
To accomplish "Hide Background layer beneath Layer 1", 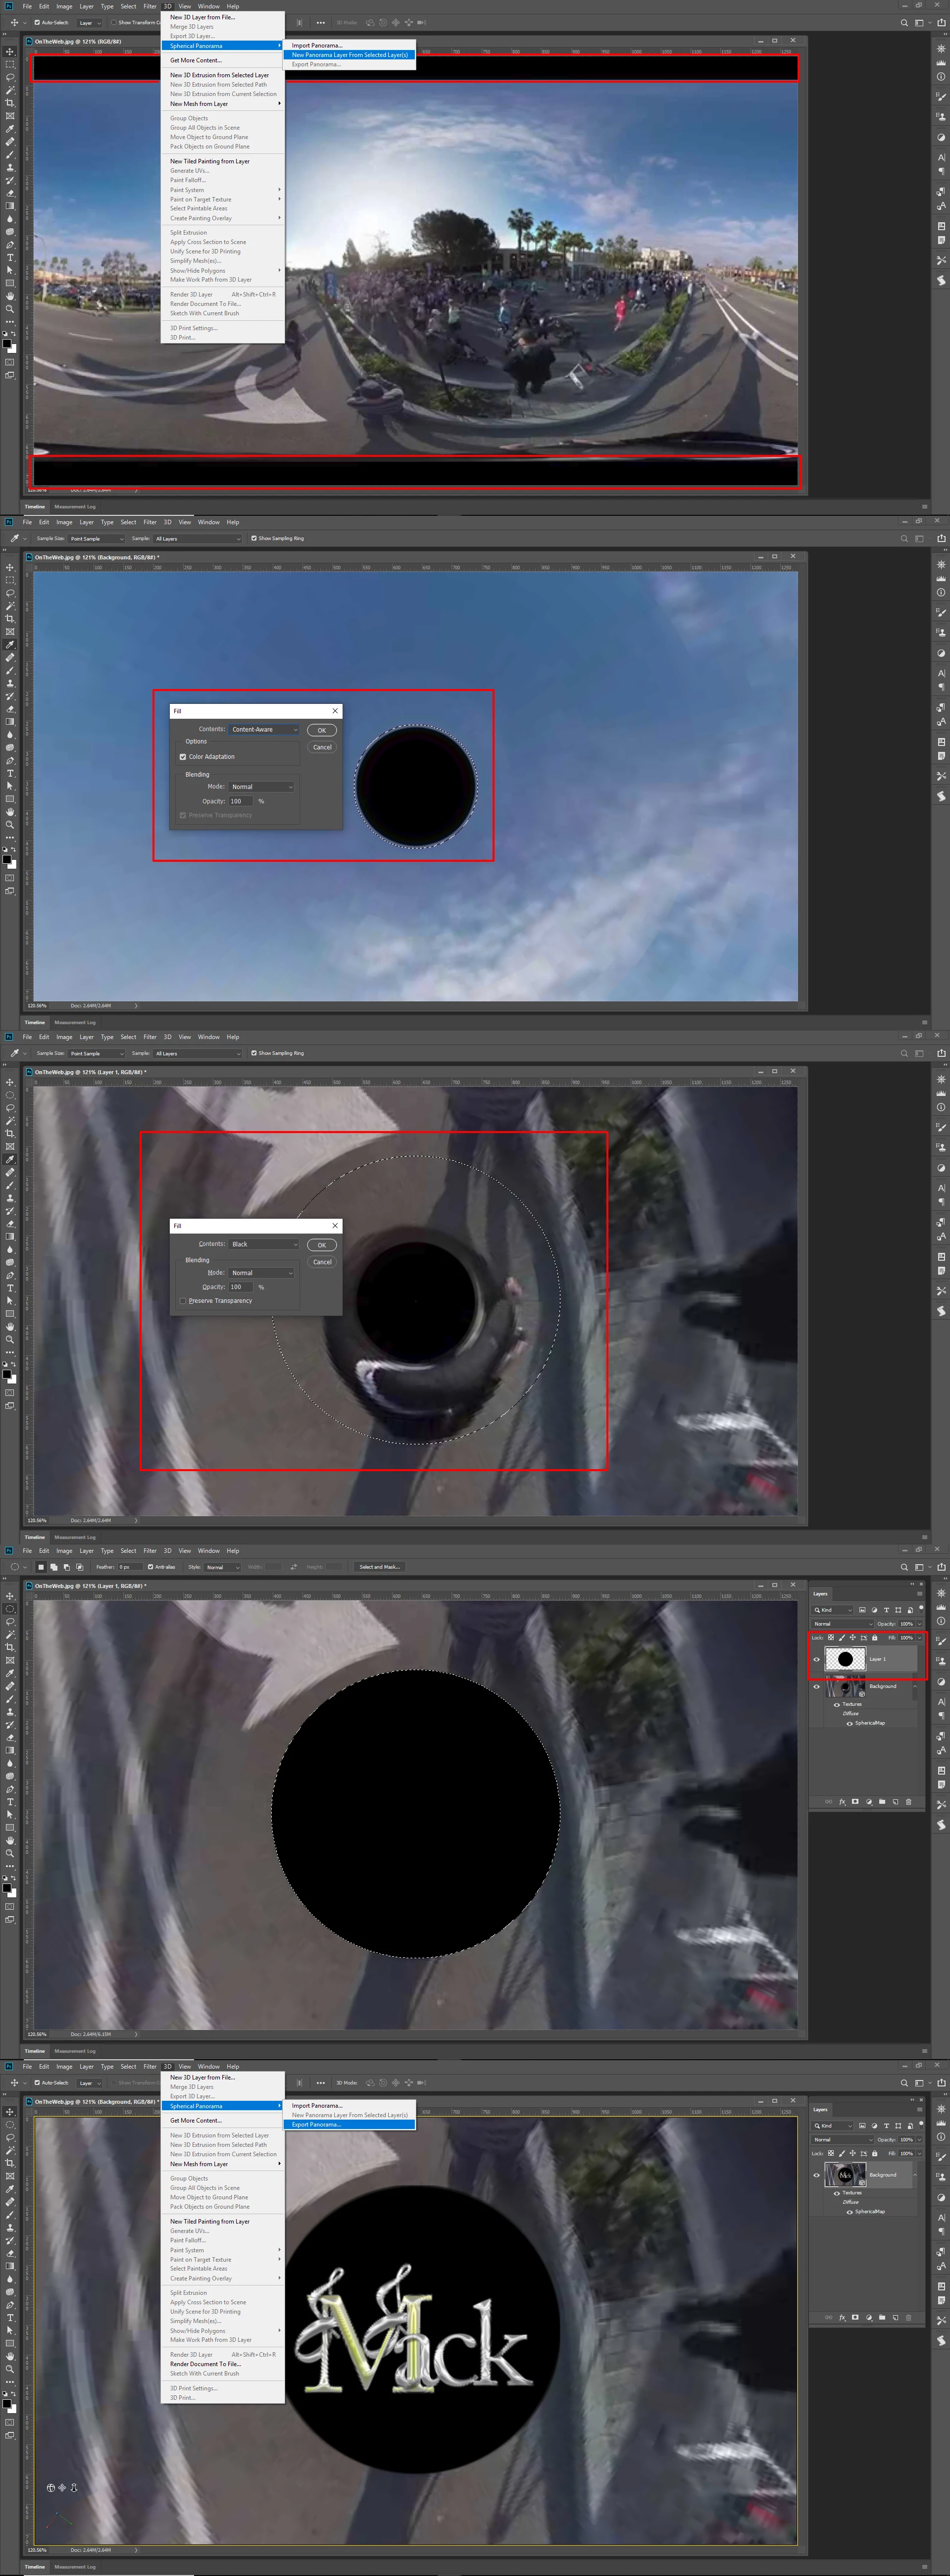I will tap(816, 1687).
